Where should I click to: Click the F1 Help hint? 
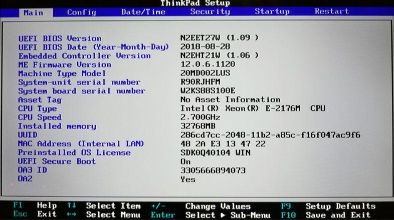tap(35, 205)
